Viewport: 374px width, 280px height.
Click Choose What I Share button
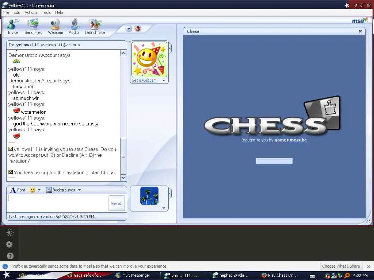click(x=341, y=266)
